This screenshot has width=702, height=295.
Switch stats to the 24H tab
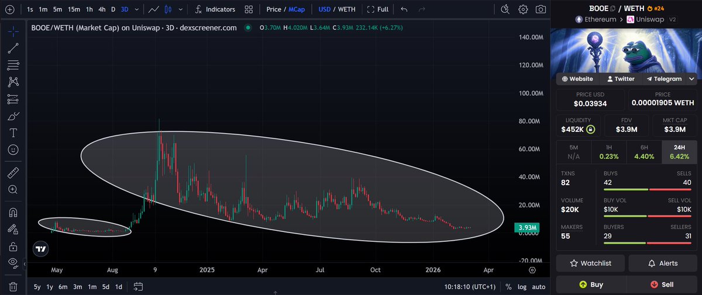click(x=679, y=152)
